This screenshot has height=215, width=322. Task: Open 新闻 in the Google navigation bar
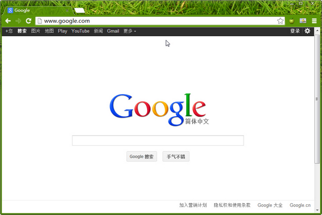[98, 31]
